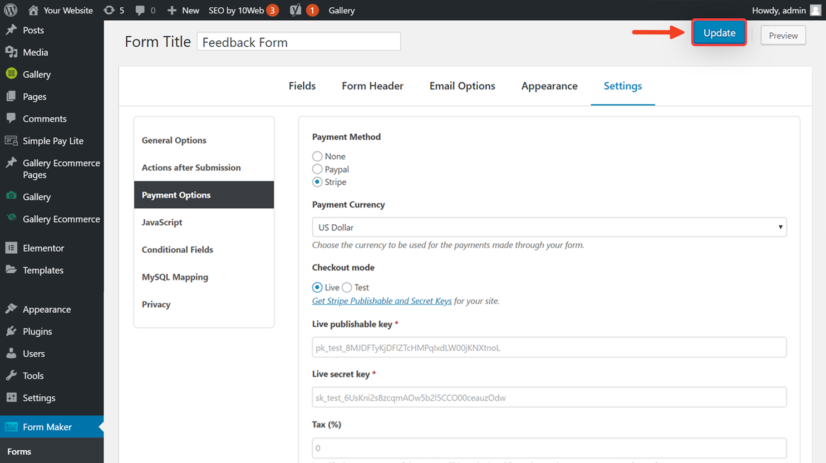Click the Gallery Ecommerce Pages pin icon
The height and width of the screenshot is (463, 826).
click(11, 162)
